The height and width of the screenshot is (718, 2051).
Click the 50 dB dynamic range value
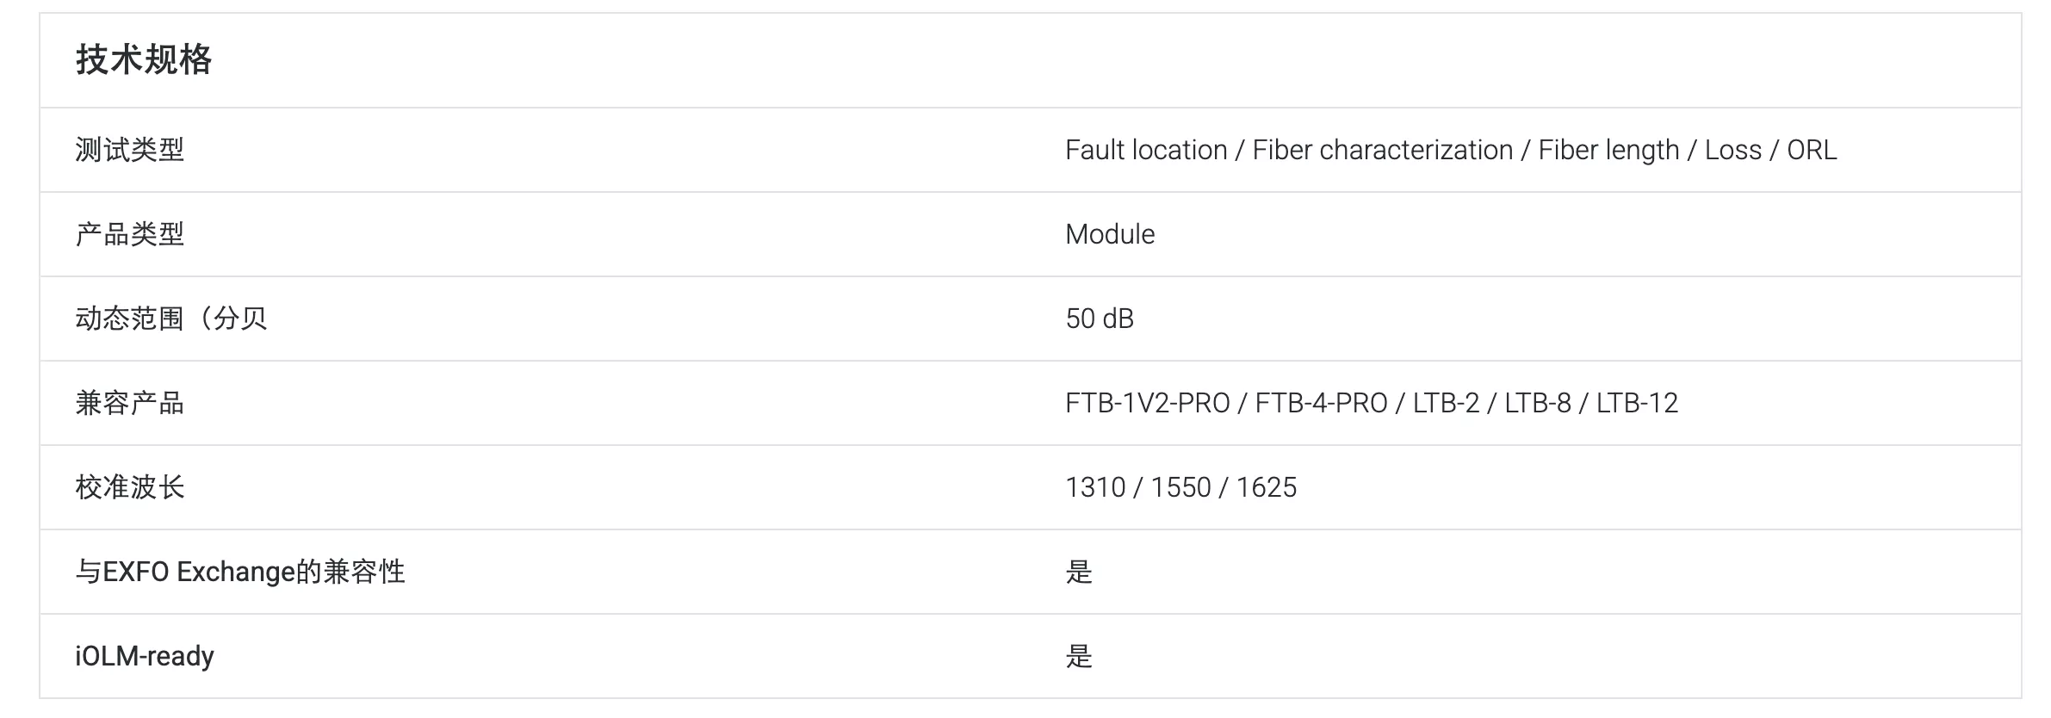click(1100, 319)
